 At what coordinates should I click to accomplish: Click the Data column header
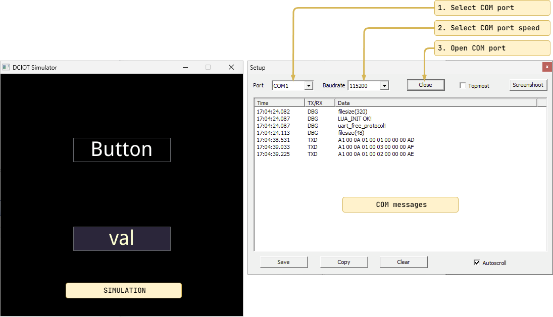click(435, 103)
